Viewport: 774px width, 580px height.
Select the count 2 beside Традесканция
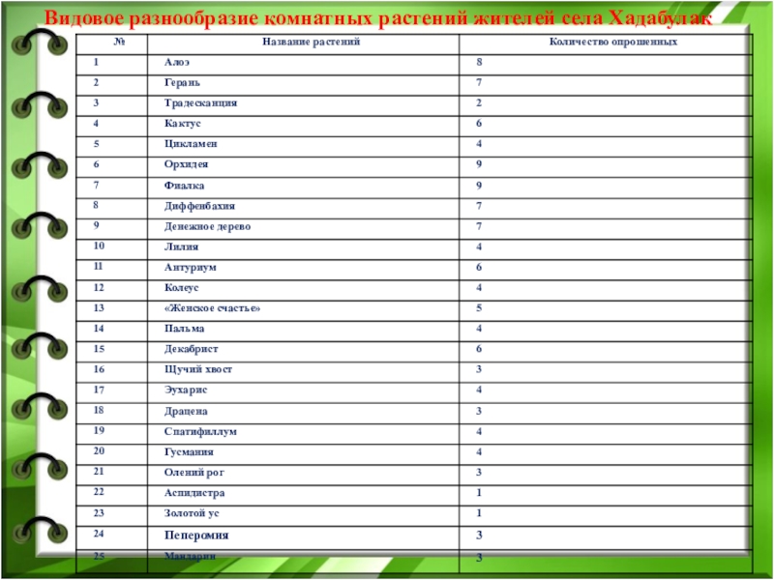click(479, 103)
